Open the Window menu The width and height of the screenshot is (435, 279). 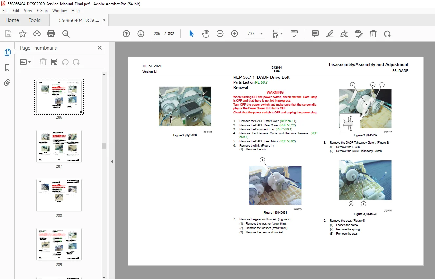coord(60,11)
